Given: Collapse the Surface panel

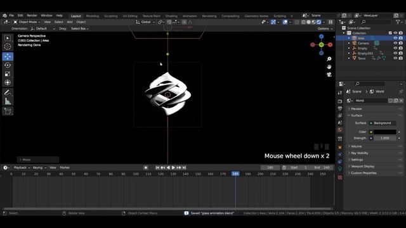Looking at the screenshot, I should (357, 115).
